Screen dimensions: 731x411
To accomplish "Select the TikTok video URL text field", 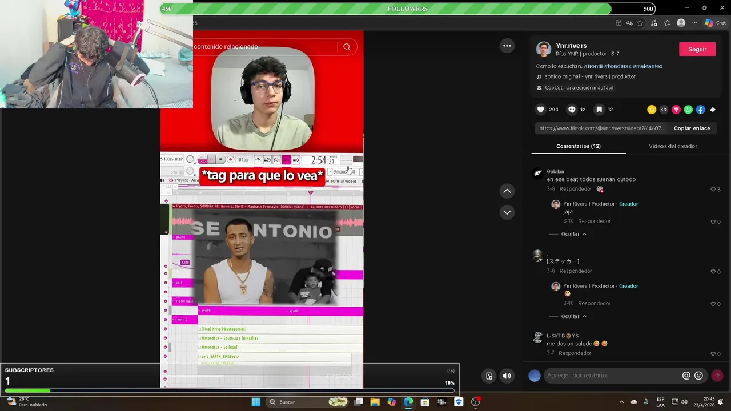I will pyautogui.click(x=602, y=128).
